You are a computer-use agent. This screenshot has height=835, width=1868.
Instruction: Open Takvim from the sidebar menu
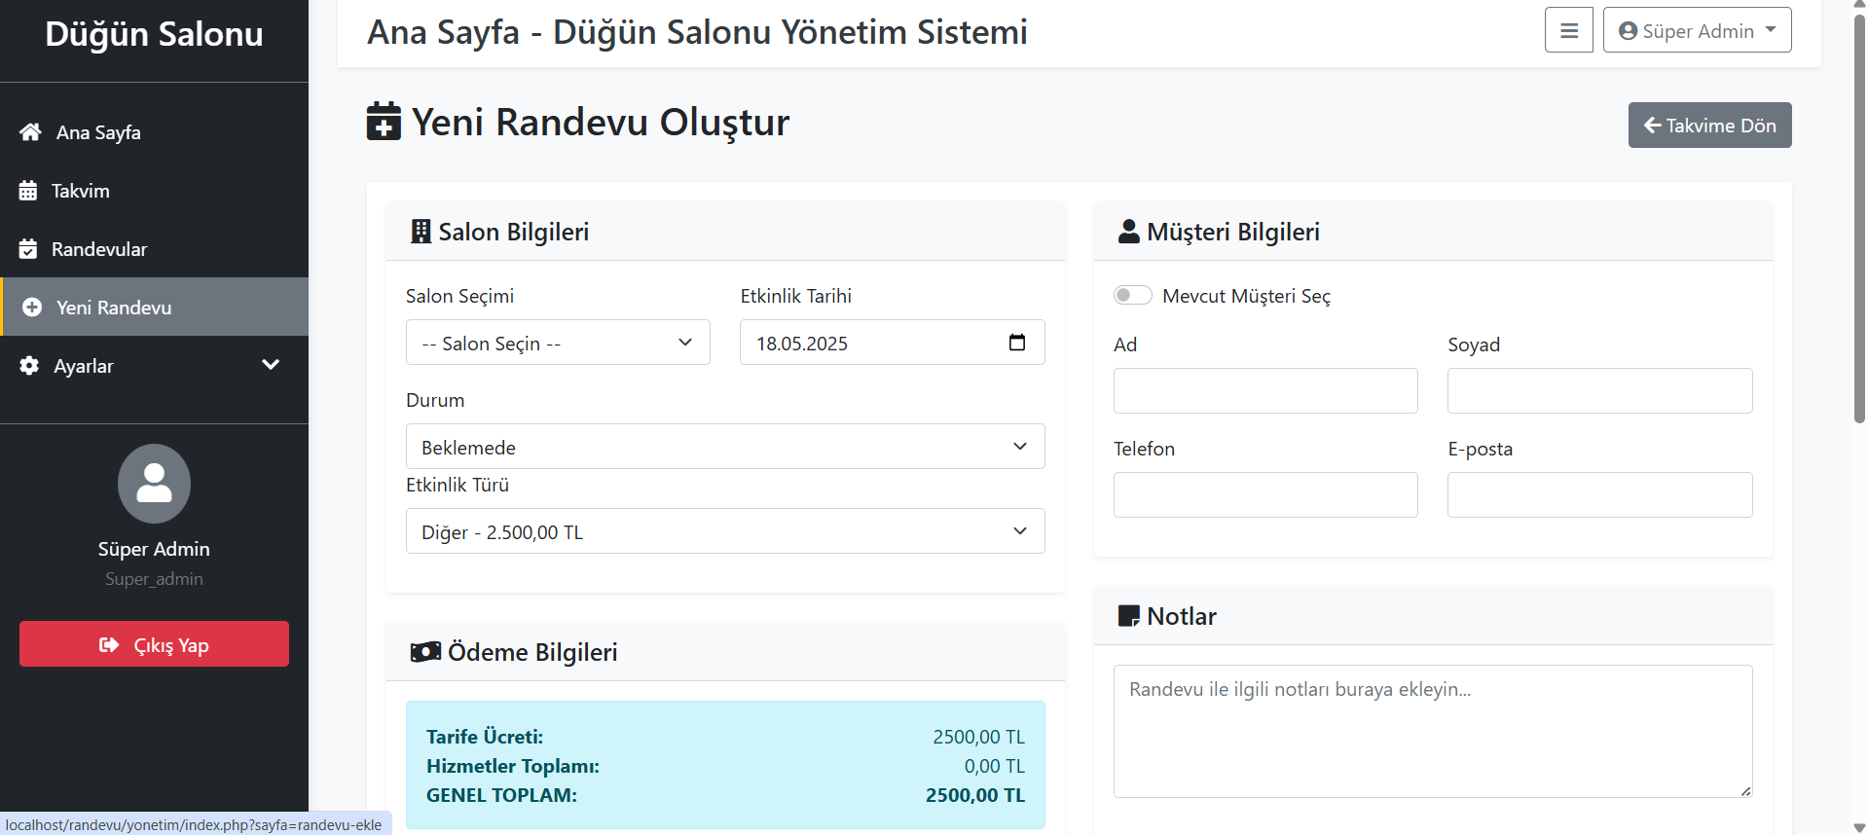coord(81,191)
